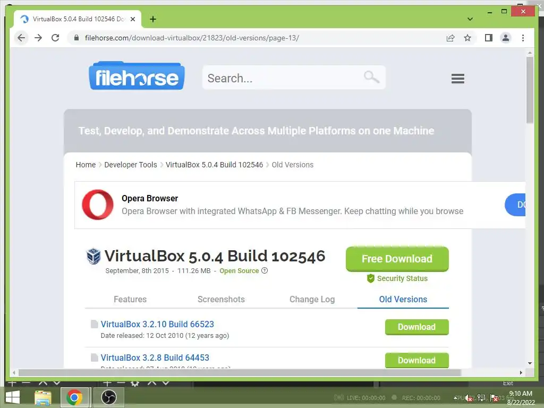
Task: Click file icon beside VirtualBox 3.2.8
Action: coord(95,358)
